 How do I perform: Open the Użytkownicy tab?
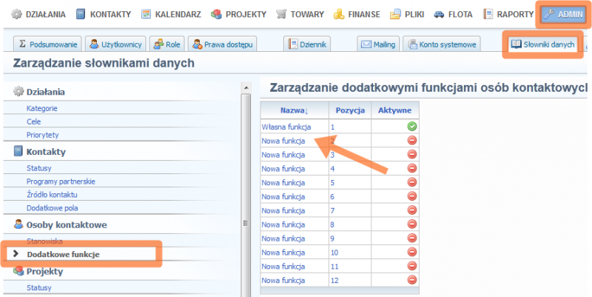click(115, 44)
